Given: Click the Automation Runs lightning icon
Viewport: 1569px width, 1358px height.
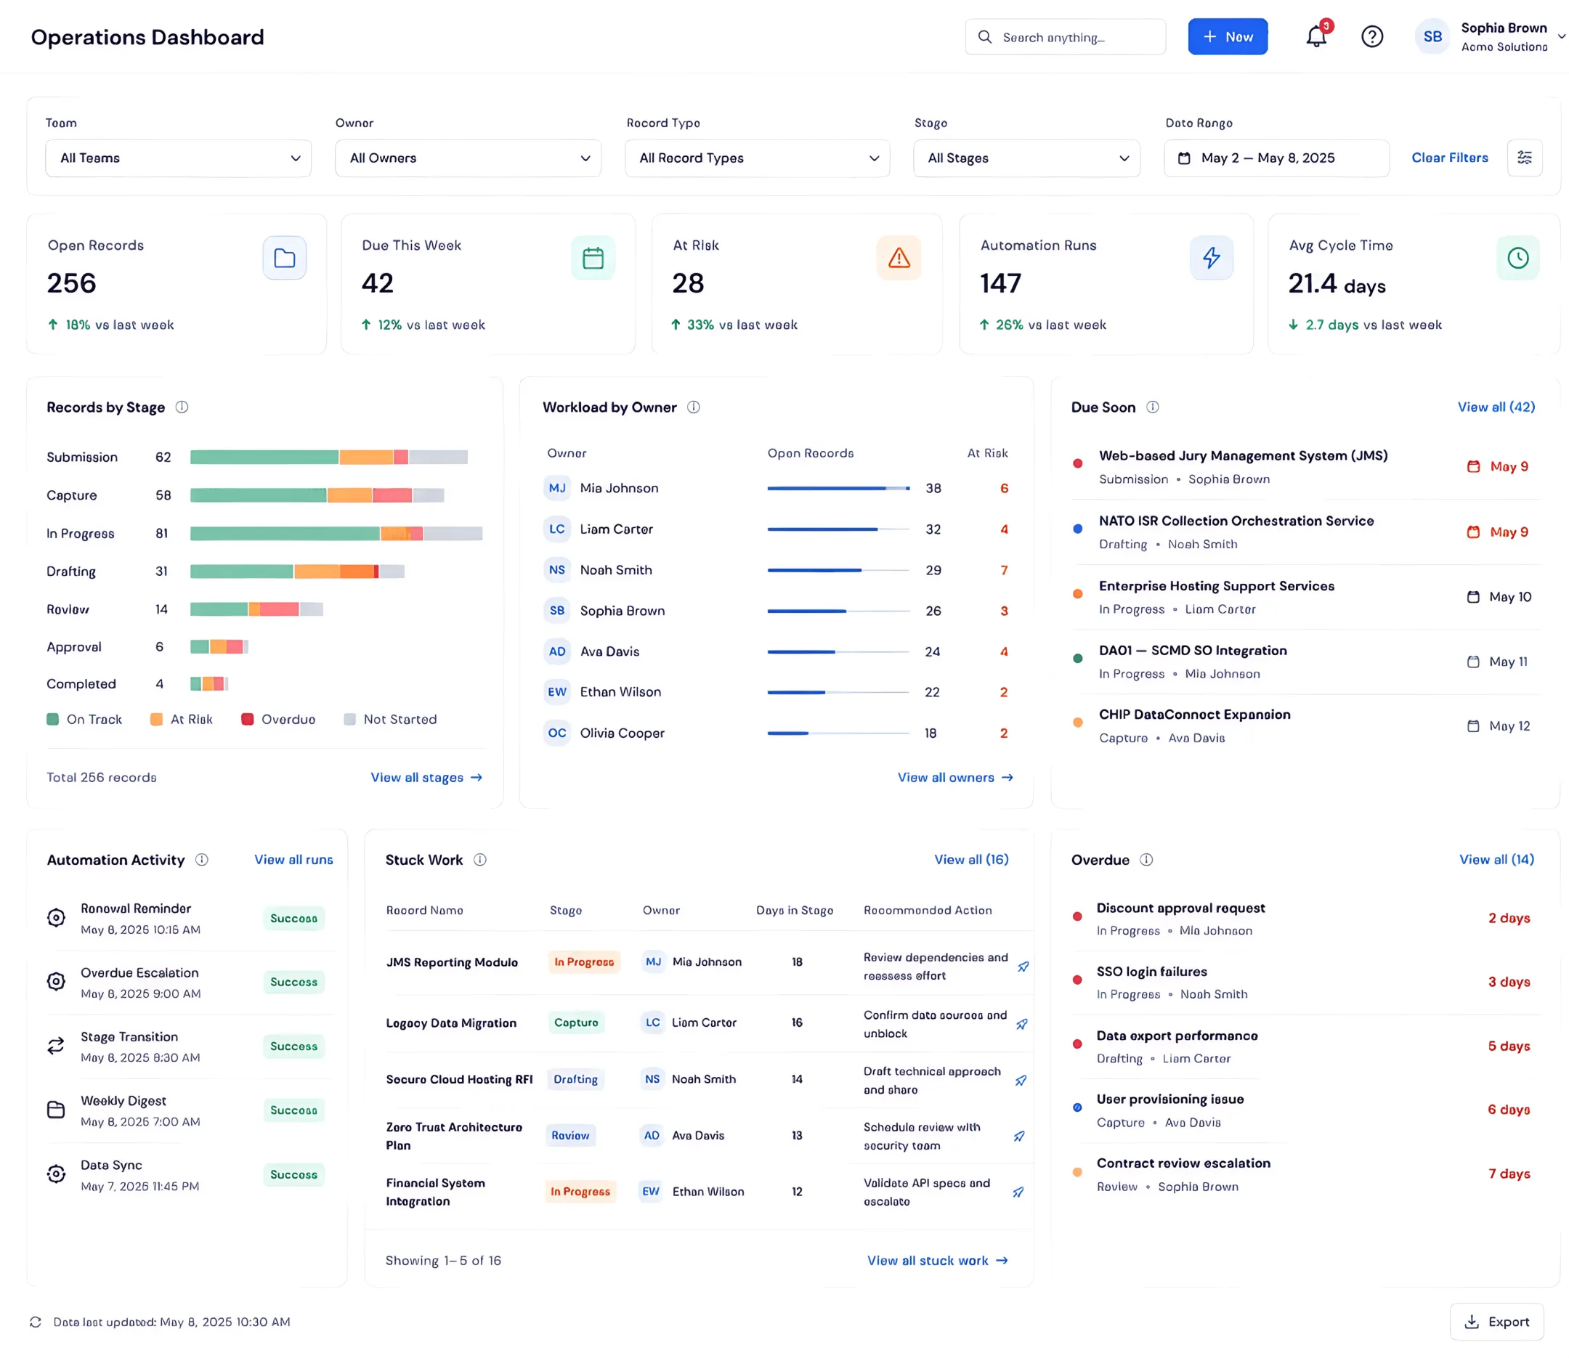Looking at the screenshot, I should pyautogui.click(x=1211, y=258).
